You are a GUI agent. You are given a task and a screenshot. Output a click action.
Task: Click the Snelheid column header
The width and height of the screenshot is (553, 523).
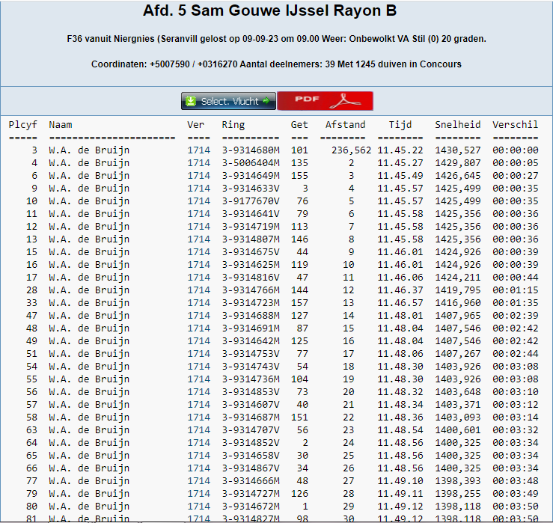point(457,125)
